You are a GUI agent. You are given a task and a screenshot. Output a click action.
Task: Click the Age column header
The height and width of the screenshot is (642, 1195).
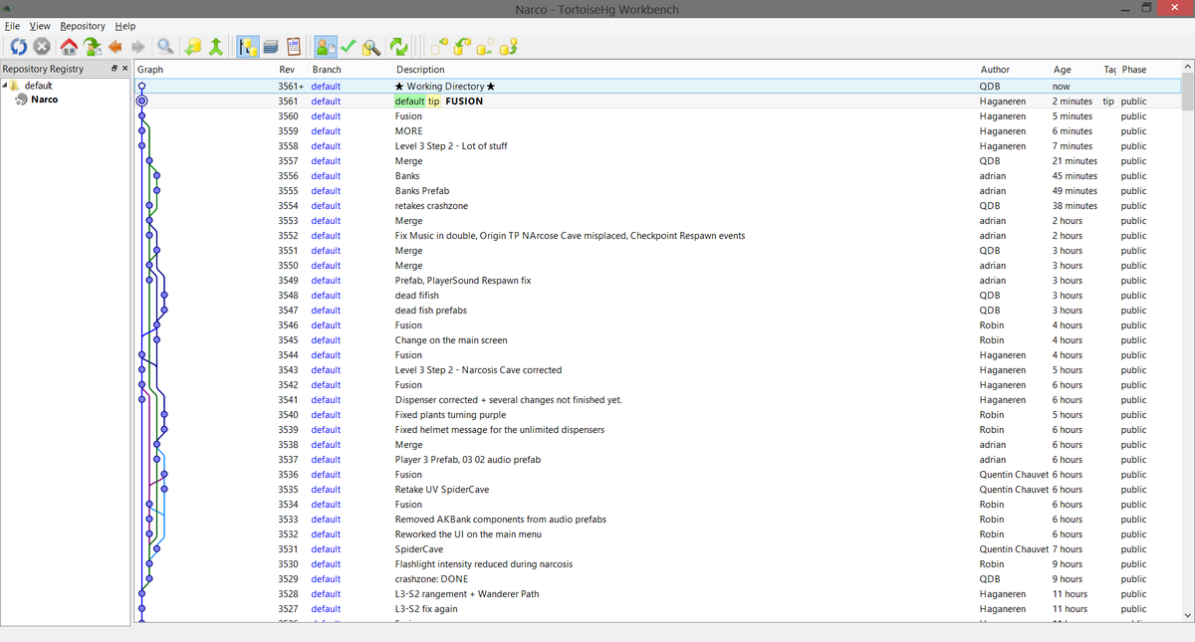pos(1062,70)
